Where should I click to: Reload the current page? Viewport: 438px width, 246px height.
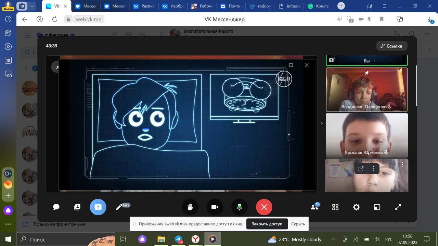tap(55, 19)
